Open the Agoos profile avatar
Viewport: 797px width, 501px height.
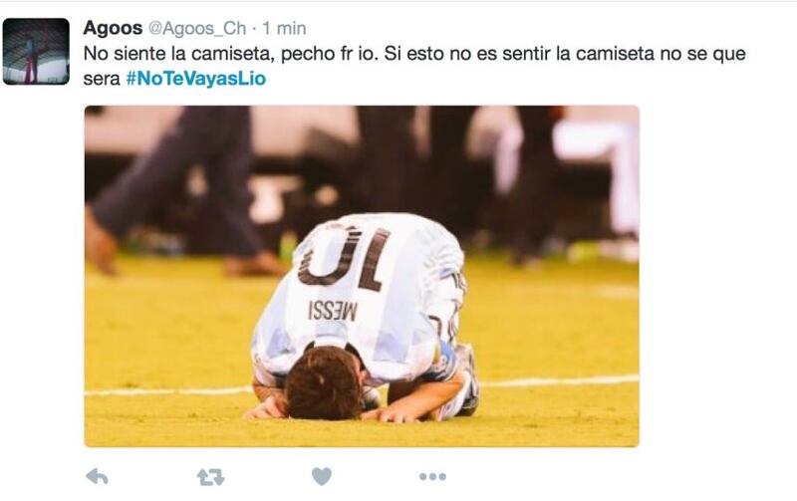[36, 52]
